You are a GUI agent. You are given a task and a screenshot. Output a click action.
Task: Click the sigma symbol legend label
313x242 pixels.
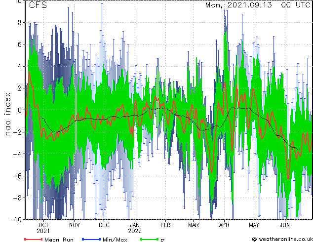(x=162, y=240)
